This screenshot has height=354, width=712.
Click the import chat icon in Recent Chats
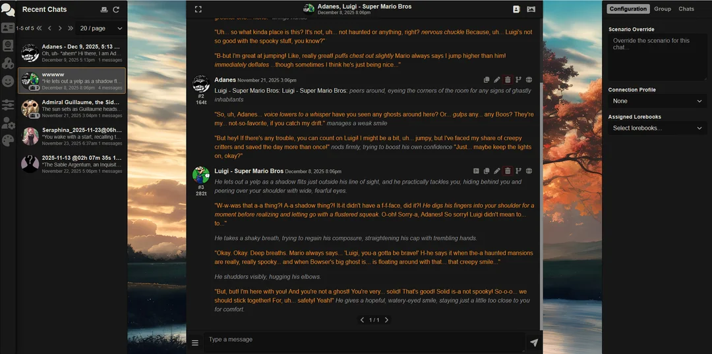pos(104,9)
